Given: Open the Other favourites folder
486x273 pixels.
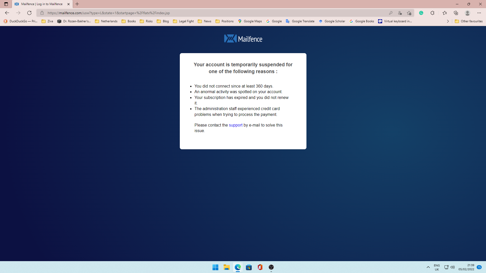Looking at the screenshot, I should pos(469,21).
